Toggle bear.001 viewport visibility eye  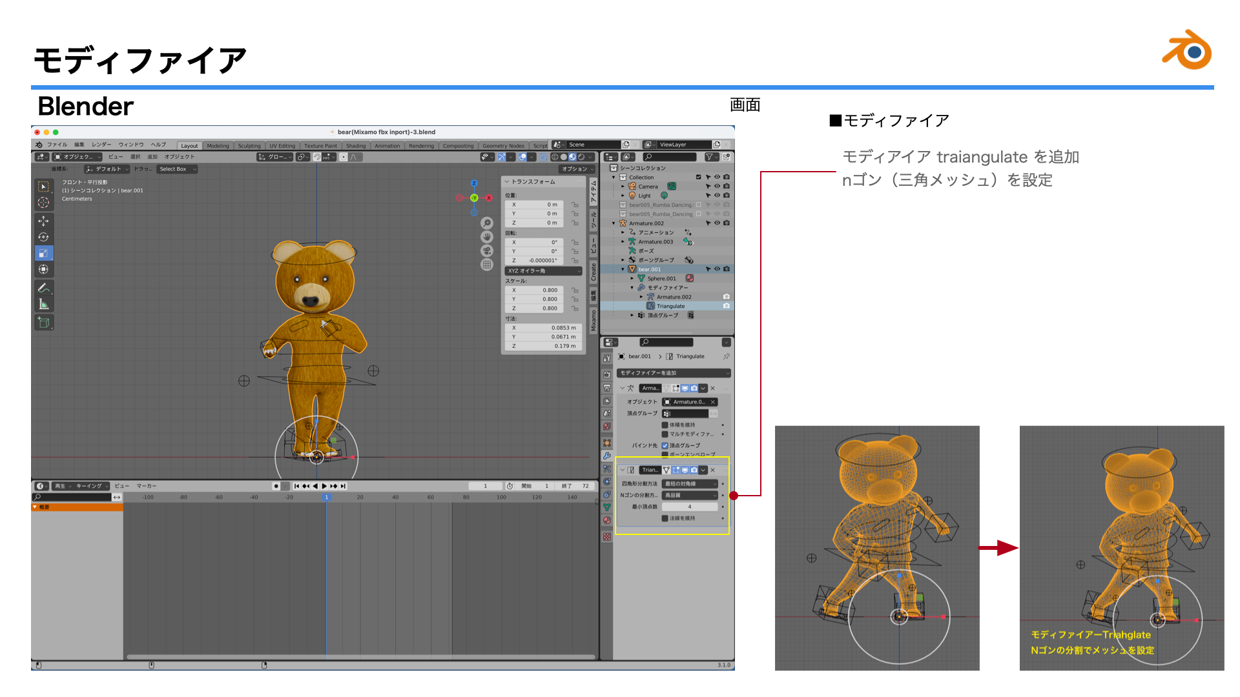[x=717, y=269]
